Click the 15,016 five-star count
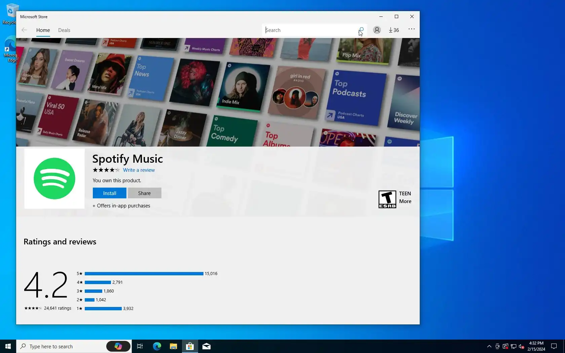 (x=211, y=274)
